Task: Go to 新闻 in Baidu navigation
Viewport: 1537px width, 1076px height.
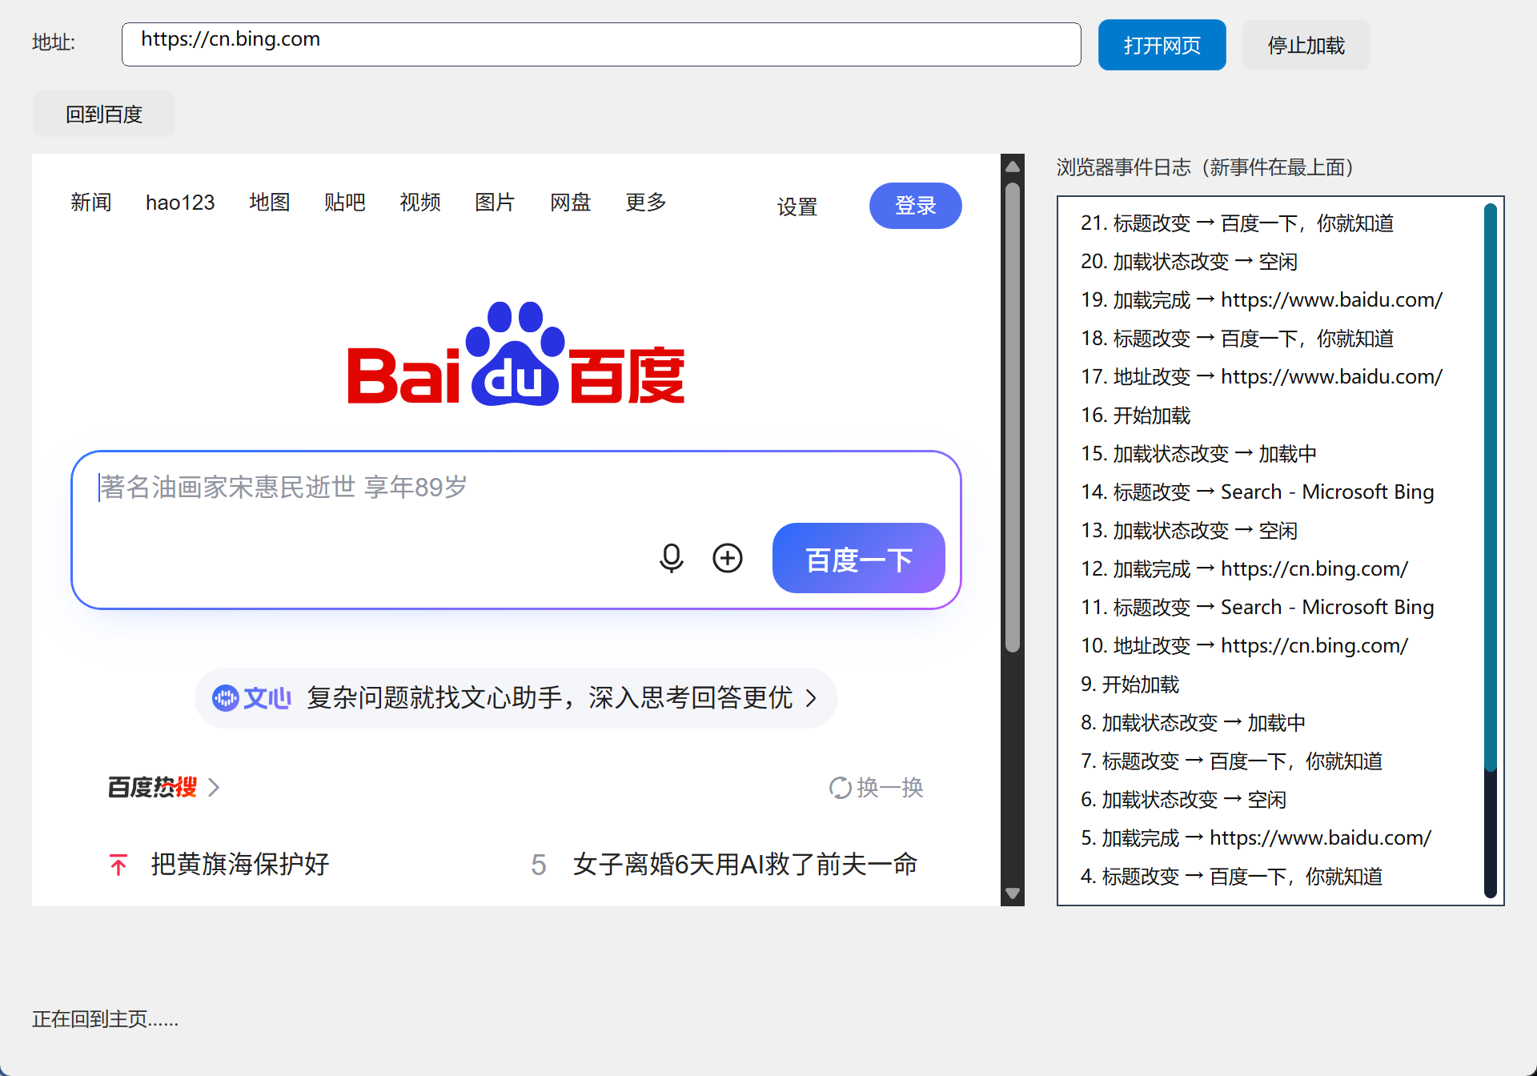Action: pyautogui.click(x=90, y=203)
